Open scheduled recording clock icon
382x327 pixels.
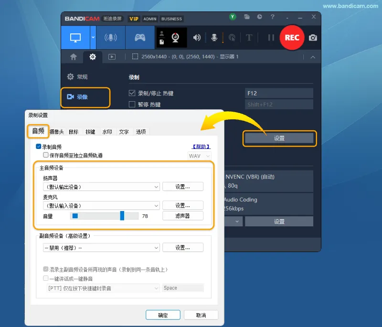click(259, 17)
